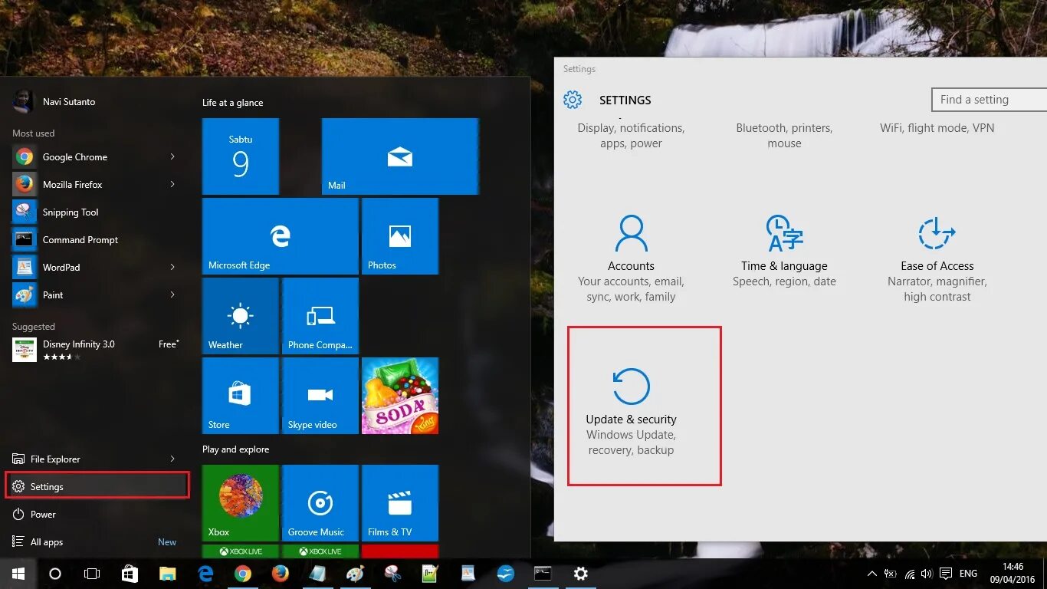The width and height of the screenshot is (1047, 589).
Task: Click the WiFi, flight mode, VPN description
Action: 937,128
